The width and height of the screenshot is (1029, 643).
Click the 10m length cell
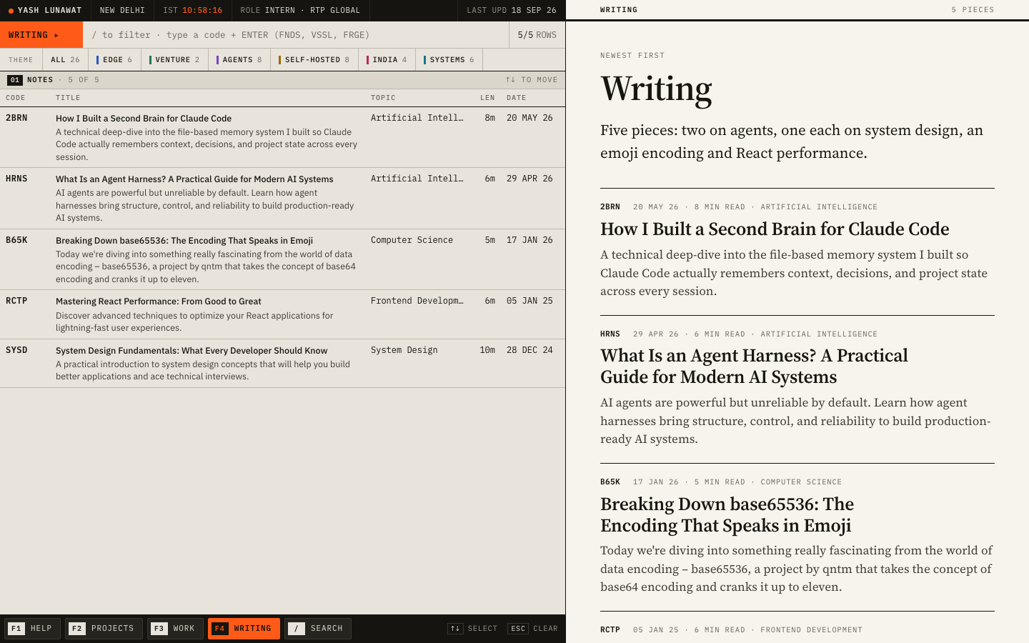click(x=487, y=350)
